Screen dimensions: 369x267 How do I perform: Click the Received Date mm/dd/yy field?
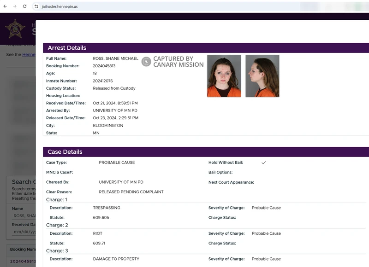click(x=24, y=232)
